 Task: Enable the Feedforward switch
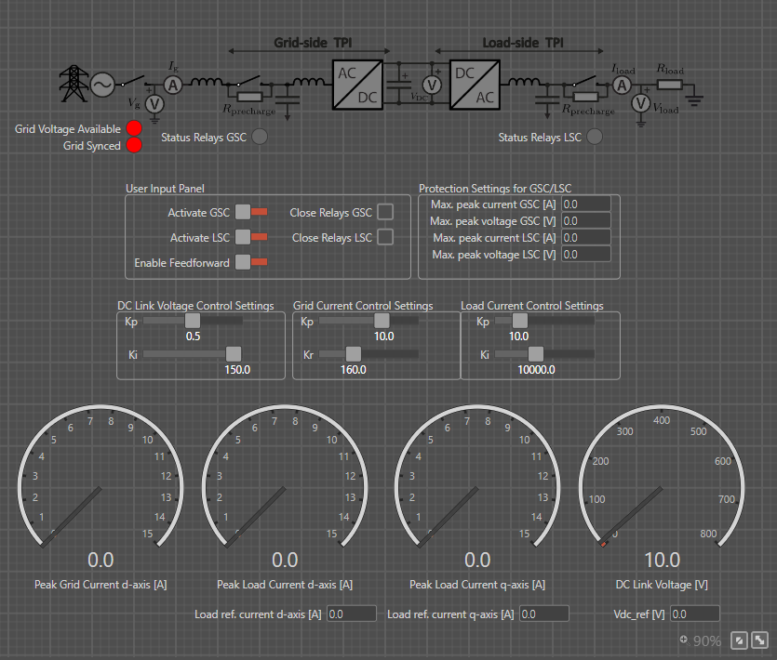click(251, 263)
